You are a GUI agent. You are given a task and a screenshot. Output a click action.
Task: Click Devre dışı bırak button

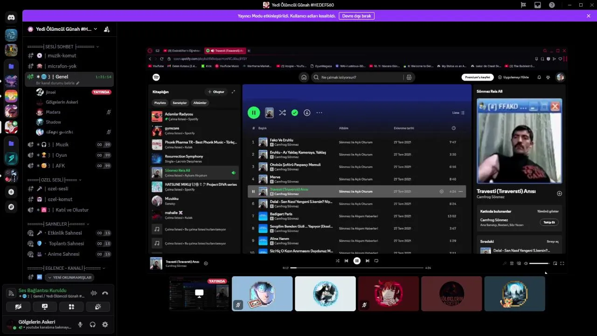coord(357,16)
